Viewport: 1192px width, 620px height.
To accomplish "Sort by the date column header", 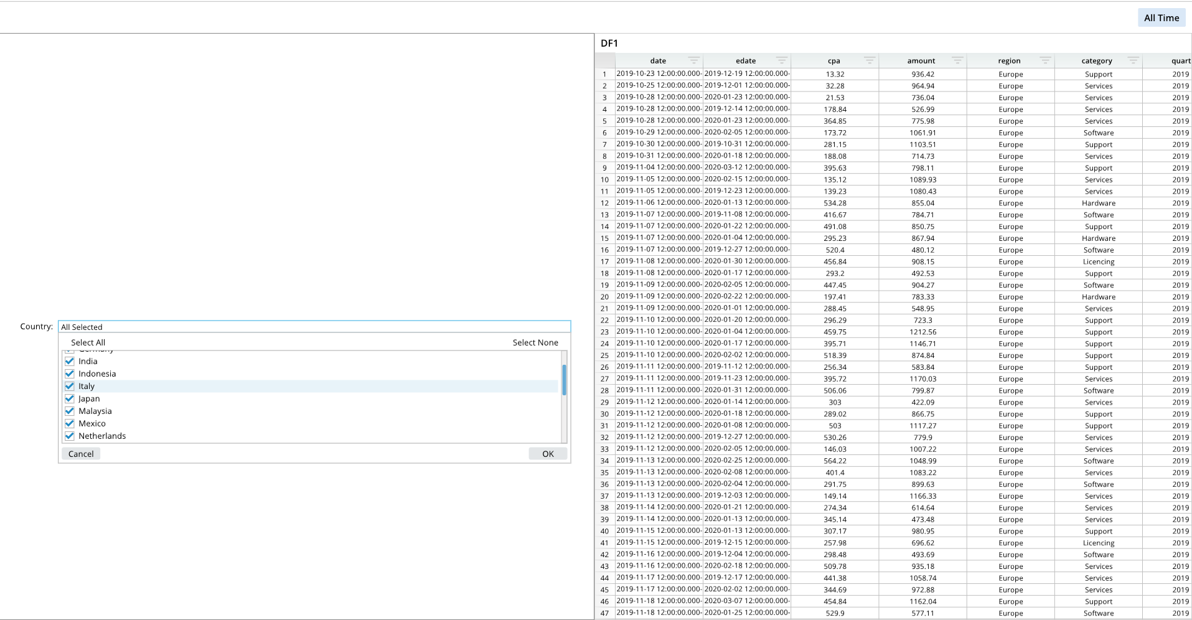I will point(658,61).
